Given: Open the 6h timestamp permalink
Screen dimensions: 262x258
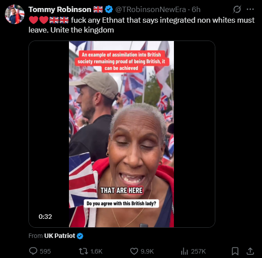Looking at the screenshot, I should click(x=196, y=9).
